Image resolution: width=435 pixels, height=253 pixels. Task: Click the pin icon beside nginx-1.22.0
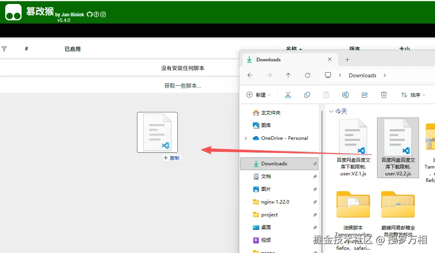[x=315, y=202]
